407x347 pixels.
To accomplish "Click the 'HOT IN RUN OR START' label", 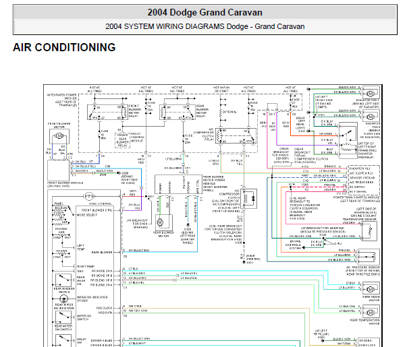I will point(221,90).
